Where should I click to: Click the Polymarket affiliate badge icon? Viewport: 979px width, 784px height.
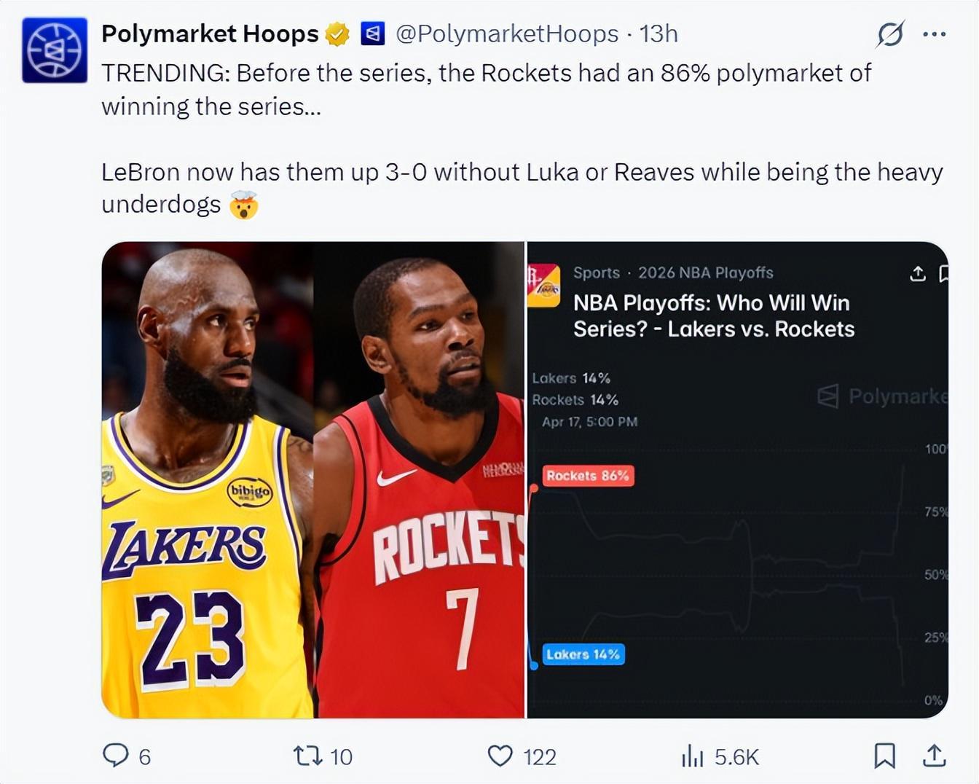tap(373, 34)
